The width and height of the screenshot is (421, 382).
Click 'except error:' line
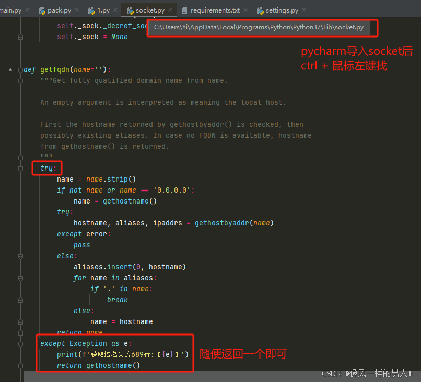[84, 234]
